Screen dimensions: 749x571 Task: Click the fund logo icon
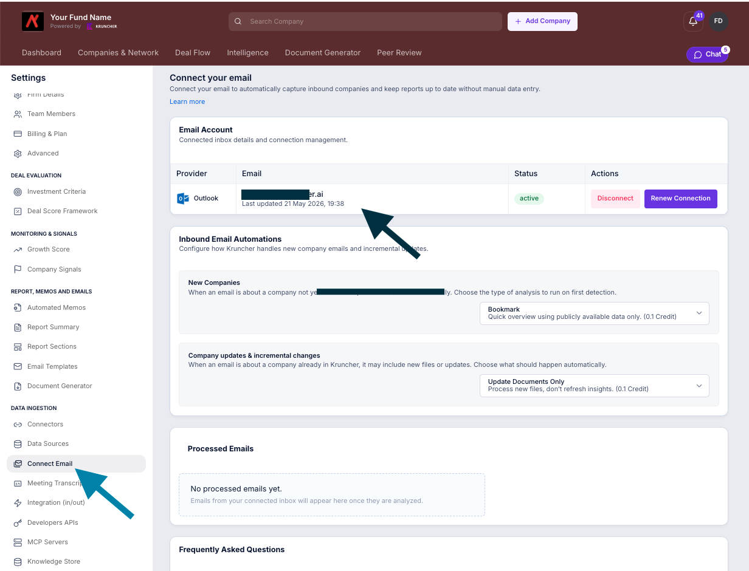coord(33,21)
